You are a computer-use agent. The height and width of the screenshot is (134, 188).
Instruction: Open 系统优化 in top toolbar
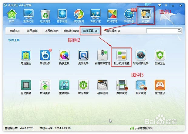pos(29,16)
